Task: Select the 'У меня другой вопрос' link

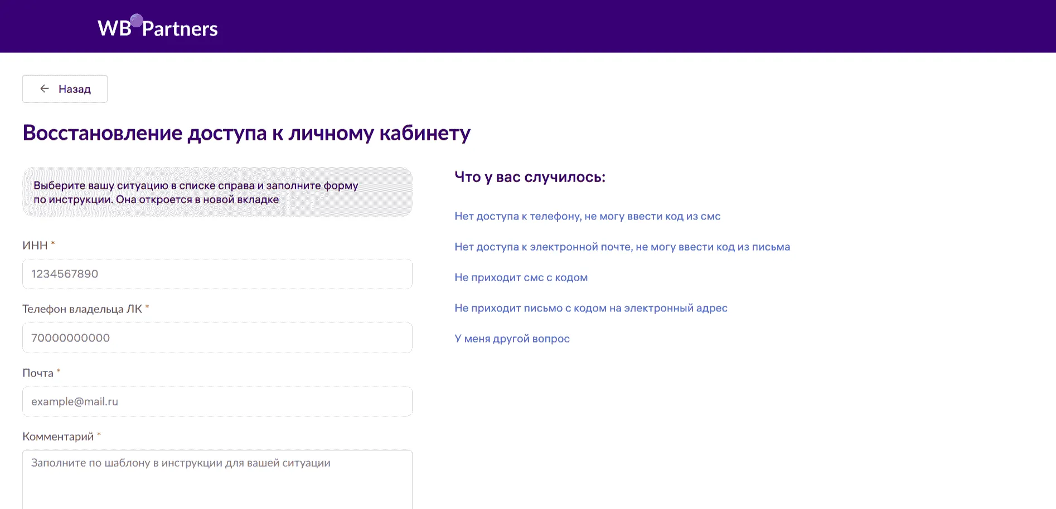Action: tap(512, 339)
